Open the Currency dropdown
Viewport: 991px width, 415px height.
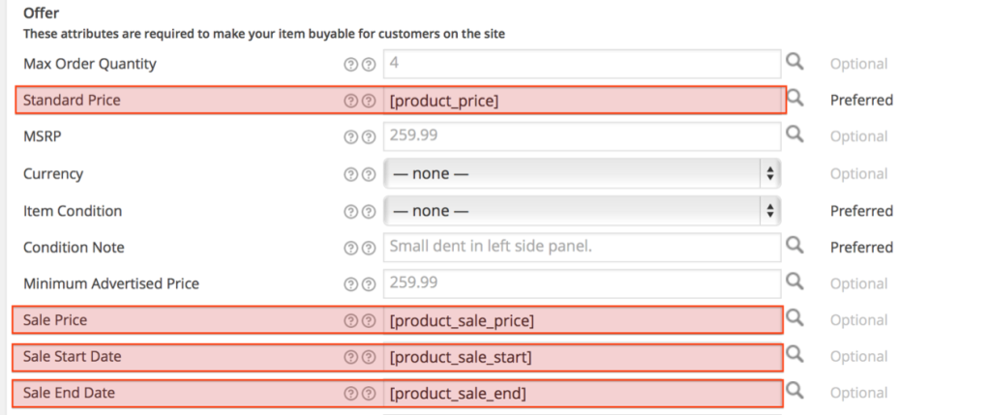click(582, 174)
